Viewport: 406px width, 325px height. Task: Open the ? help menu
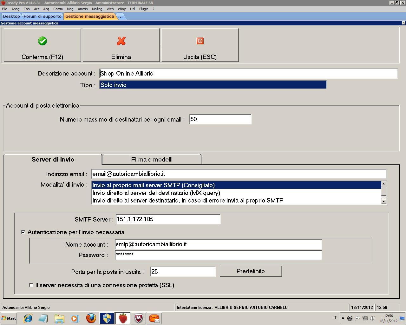[154, 9]
